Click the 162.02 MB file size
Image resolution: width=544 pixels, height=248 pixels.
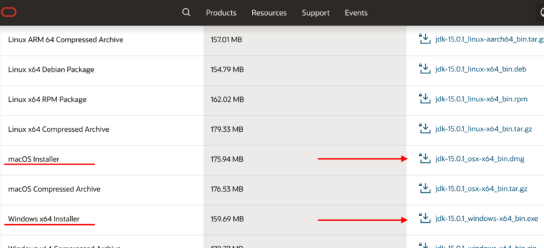point(227,99)
